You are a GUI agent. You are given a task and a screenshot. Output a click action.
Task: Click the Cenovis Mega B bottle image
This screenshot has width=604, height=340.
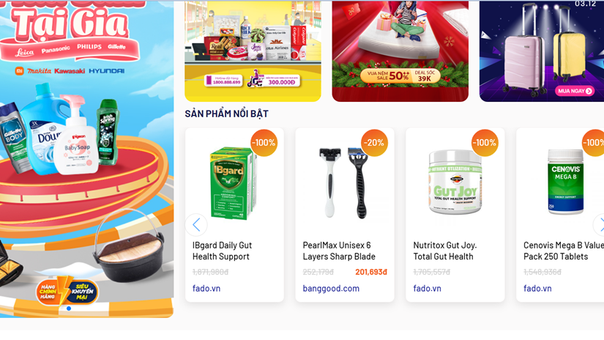click(565, 182)
